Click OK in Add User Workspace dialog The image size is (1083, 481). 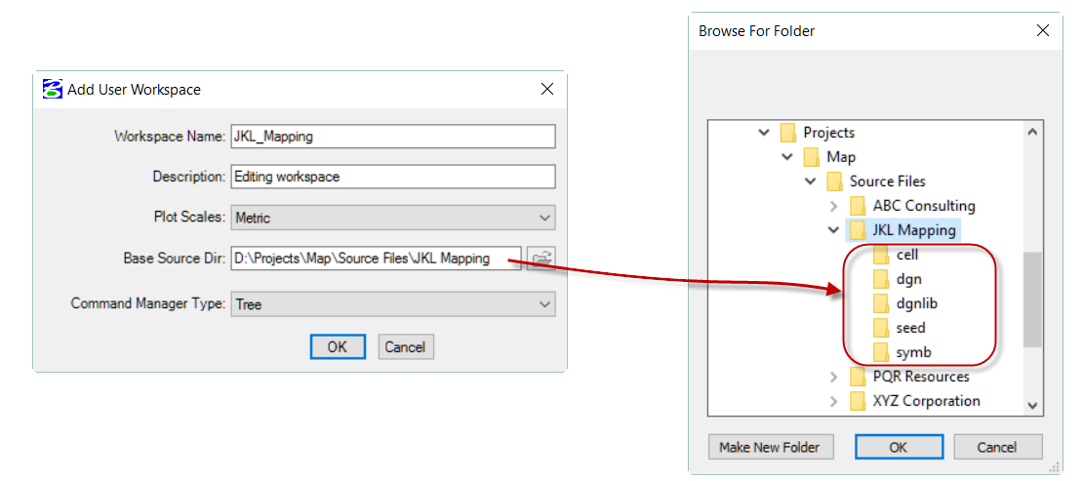point(337,346)
